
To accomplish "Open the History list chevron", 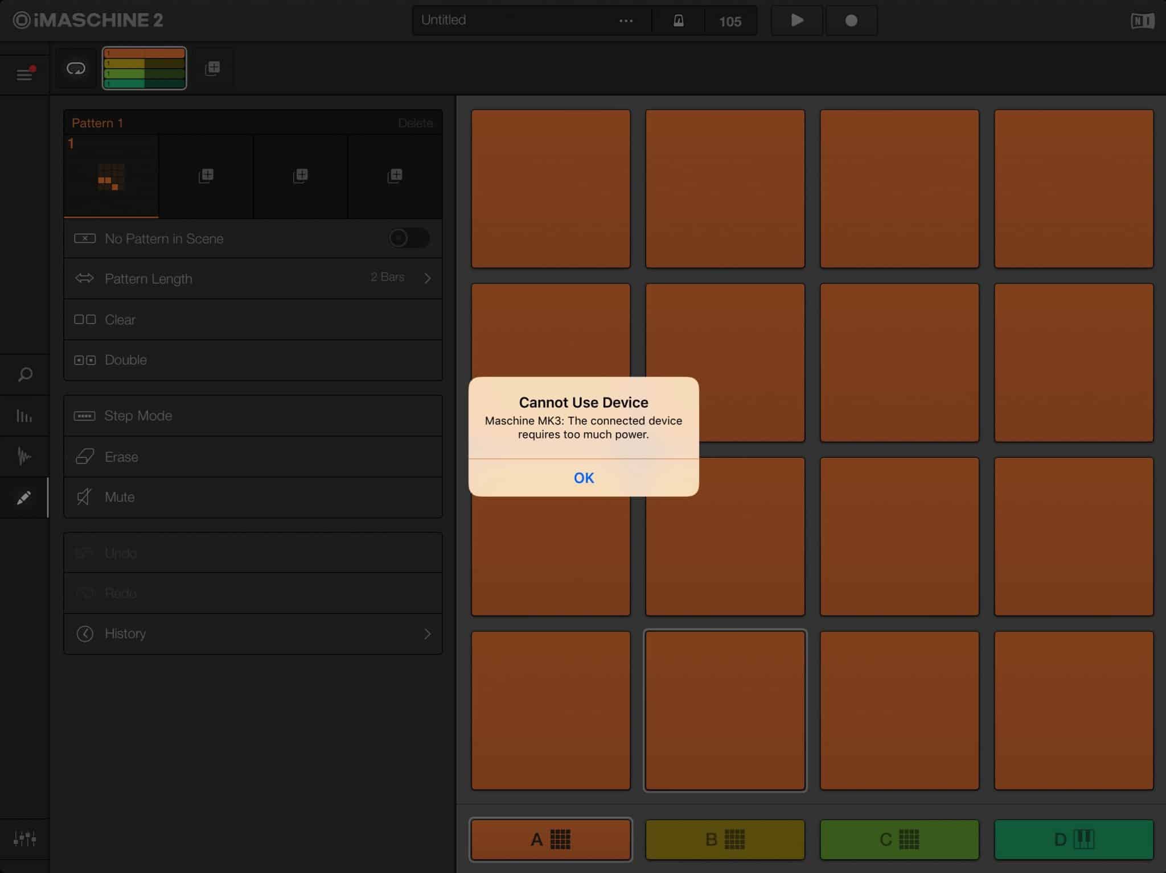I will click(428, 634).
